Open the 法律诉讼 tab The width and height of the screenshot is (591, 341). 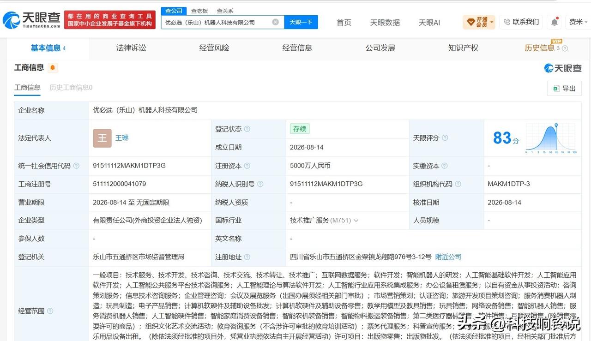pyautogui.click(x=131, y=48)
